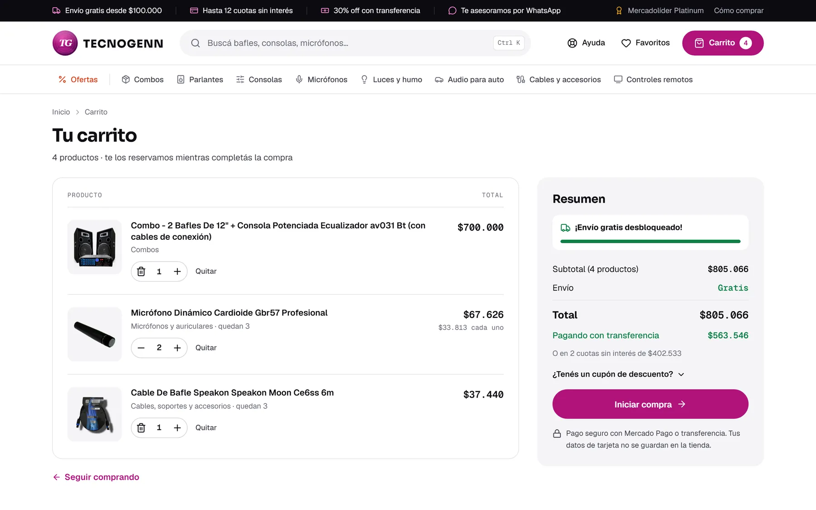Click the Cables y accesorios cable icon
Screen dimensions: 816x510
[521, 79]
